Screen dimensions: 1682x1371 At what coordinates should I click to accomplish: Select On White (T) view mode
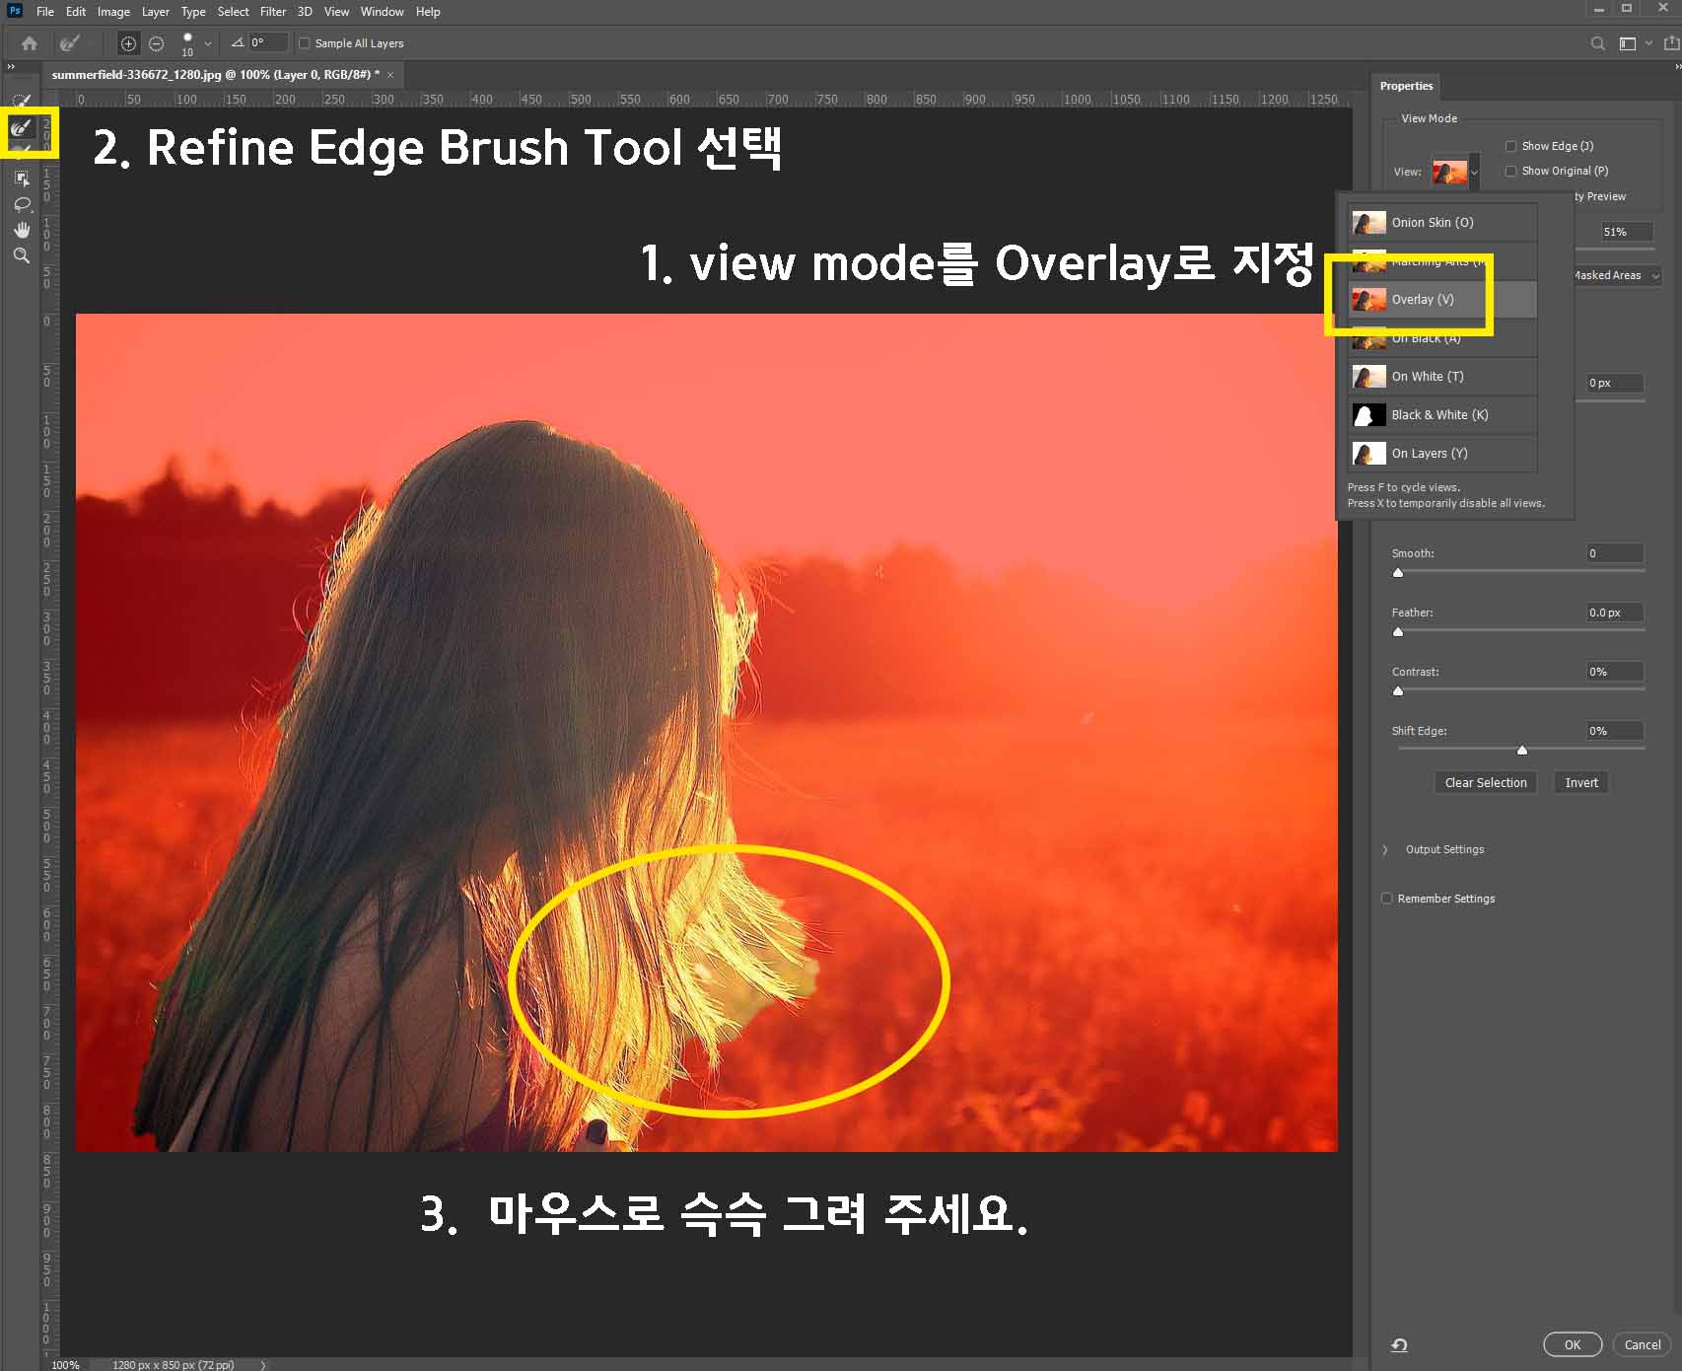pos(1441,377)
